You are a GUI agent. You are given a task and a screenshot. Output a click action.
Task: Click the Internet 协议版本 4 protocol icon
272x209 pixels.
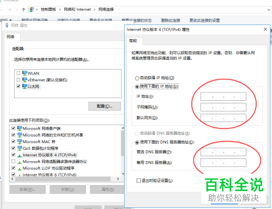coord(20,156)
